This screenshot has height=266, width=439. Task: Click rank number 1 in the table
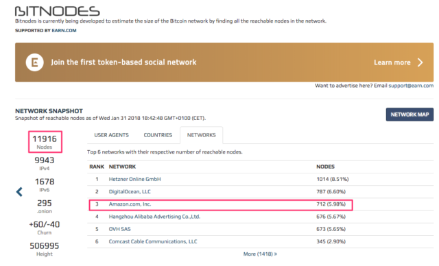pyautogui.click(x=97, y=180)
